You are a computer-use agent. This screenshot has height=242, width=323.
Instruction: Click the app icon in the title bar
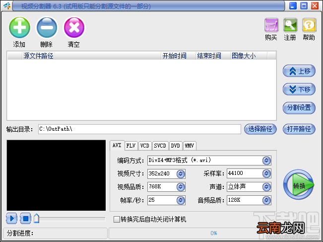pyautogui.click(x=7, y=6)
